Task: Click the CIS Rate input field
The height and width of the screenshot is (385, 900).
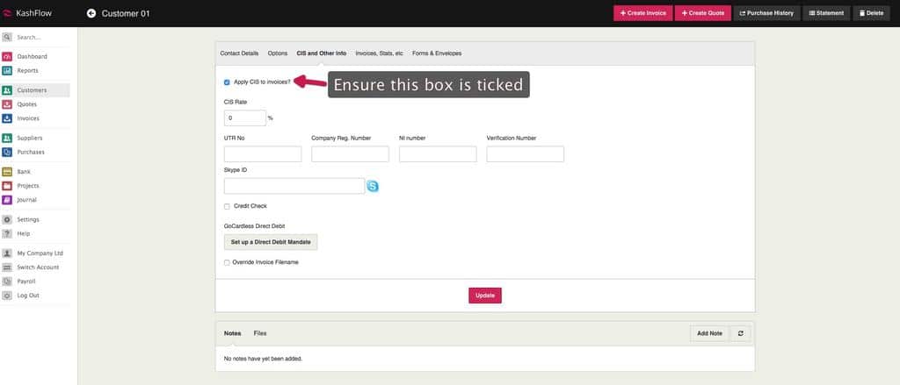Action: coord(244,118)
